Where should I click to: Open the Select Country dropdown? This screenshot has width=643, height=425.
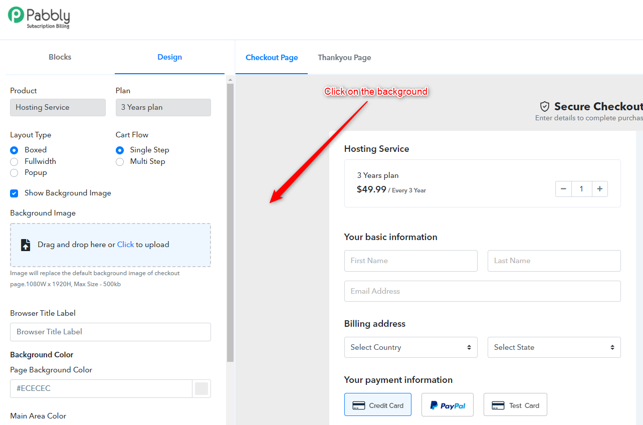click(x=411, y=347)
